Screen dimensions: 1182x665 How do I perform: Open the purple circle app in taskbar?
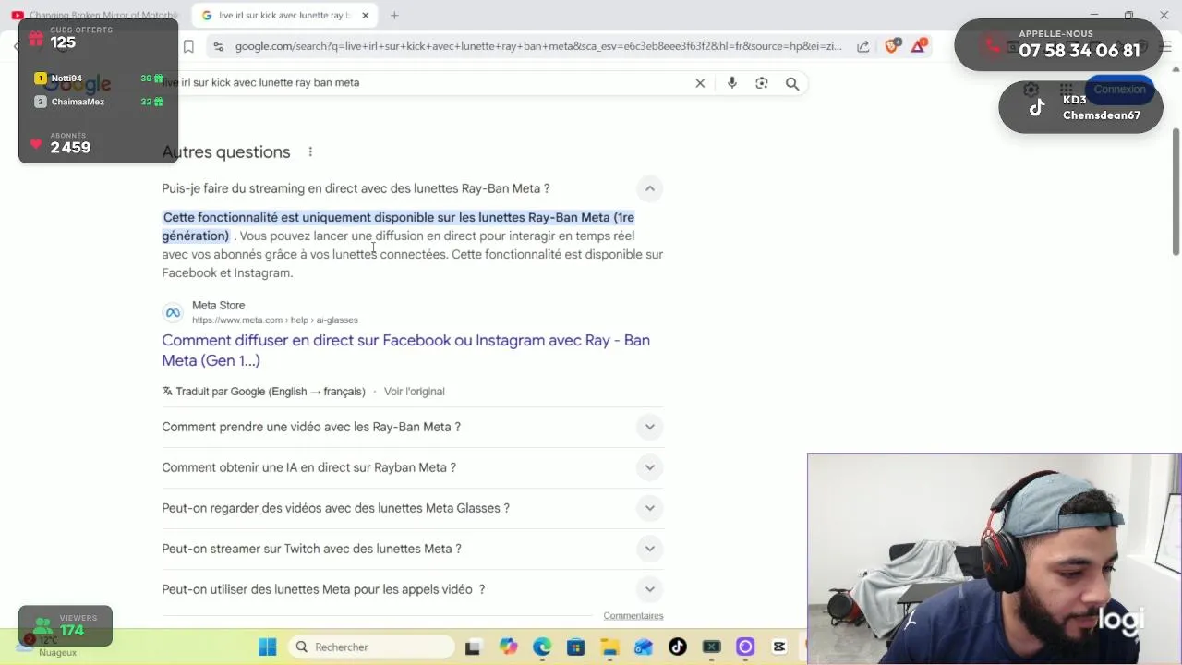(x=745, y=647)
